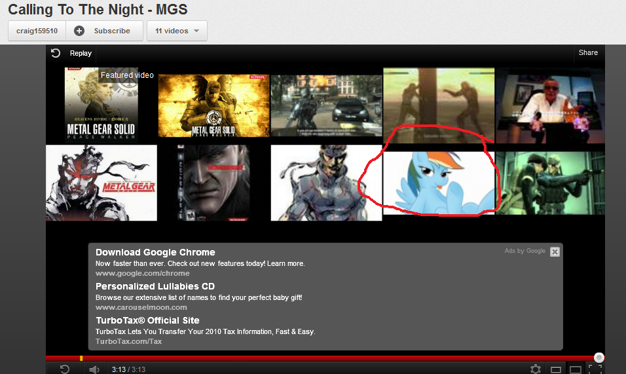The image size is (626, 374).
Task: Open the craig159510 channel button
Action: point(37,31)
